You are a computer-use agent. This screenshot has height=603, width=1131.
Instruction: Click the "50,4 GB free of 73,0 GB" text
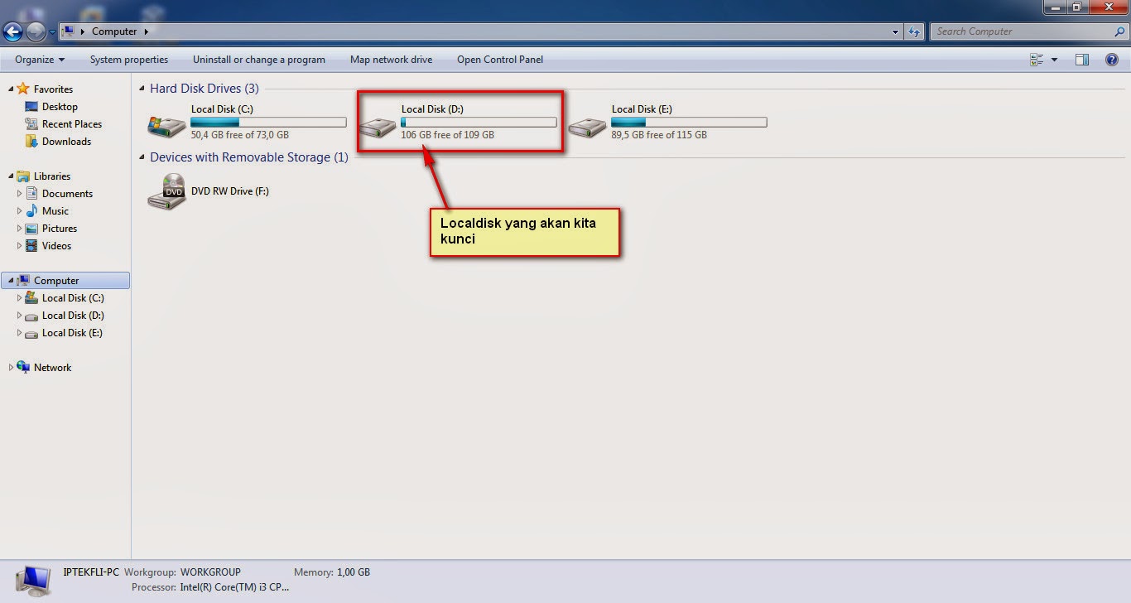click(240, 135)
